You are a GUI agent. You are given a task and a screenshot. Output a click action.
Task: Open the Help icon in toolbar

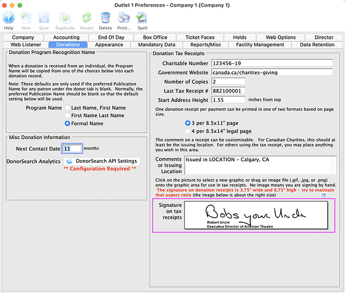9,18
